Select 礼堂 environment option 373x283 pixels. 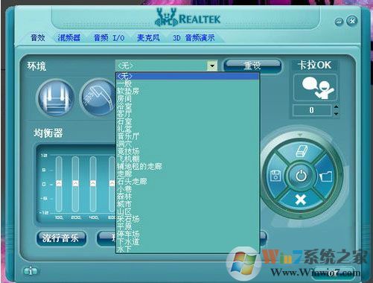[x=188, y=128]
